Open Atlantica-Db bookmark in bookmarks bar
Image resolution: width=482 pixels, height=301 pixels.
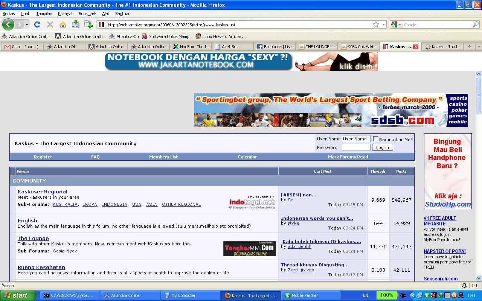tap(124, 36)
